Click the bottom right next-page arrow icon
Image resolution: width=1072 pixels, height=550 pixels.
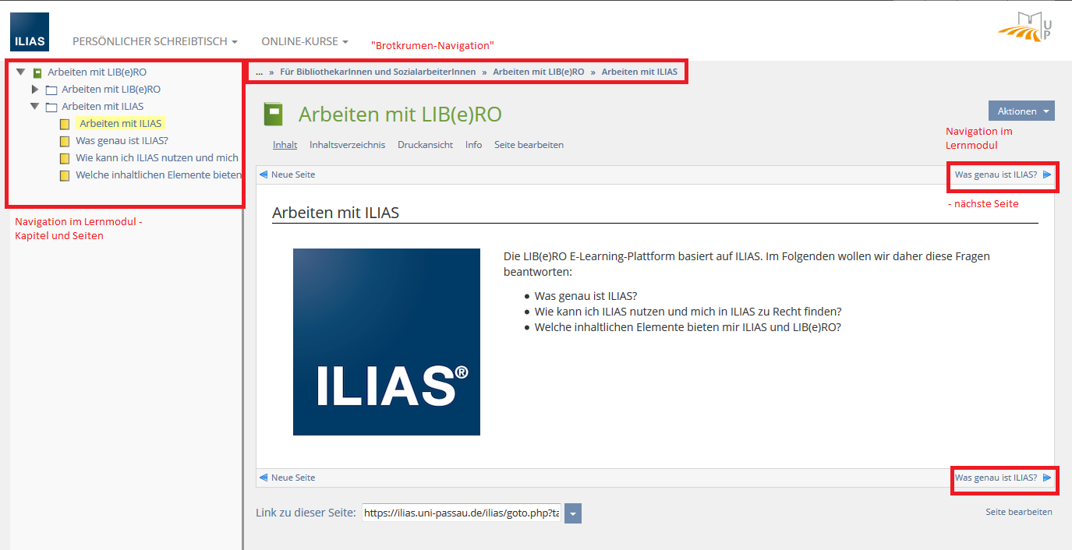(x=1047, y=478)
